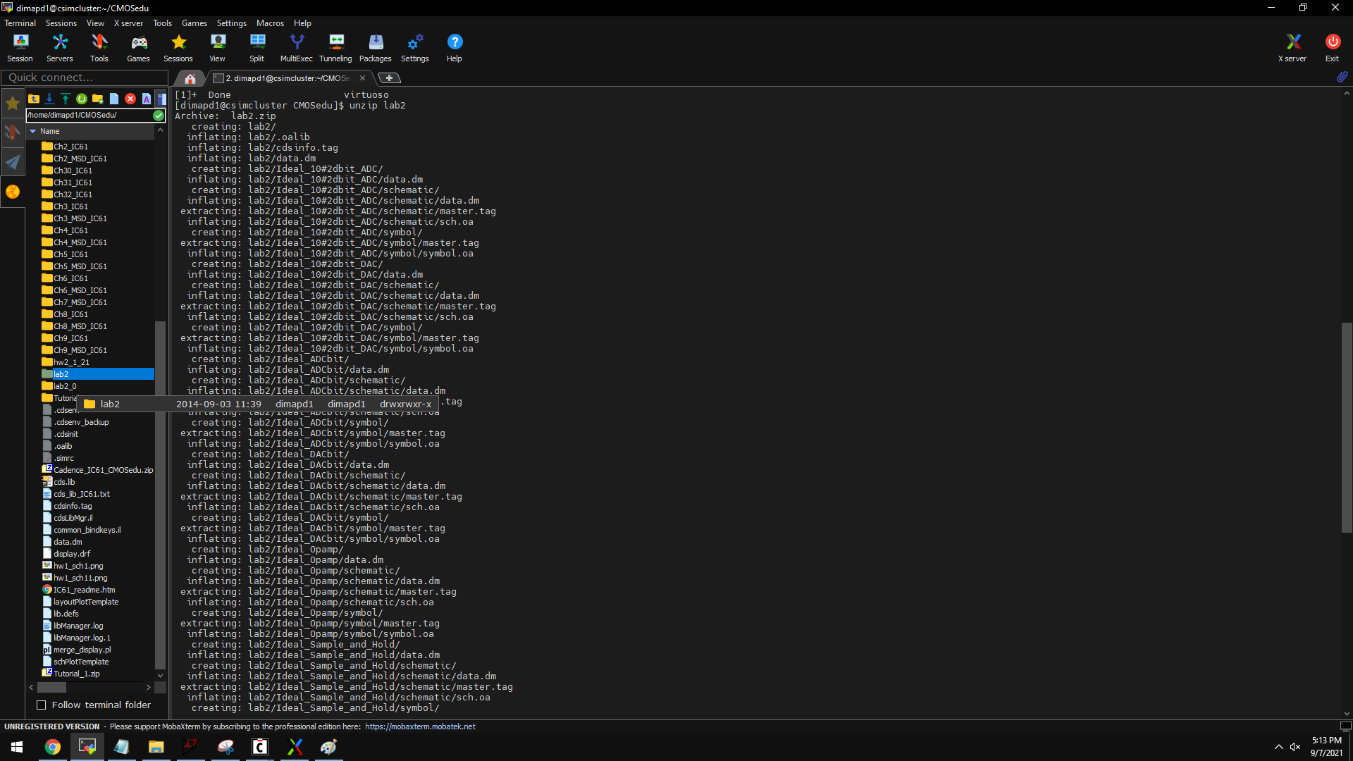Click the red delete icon in SFTP toolbar

[130, 99]
